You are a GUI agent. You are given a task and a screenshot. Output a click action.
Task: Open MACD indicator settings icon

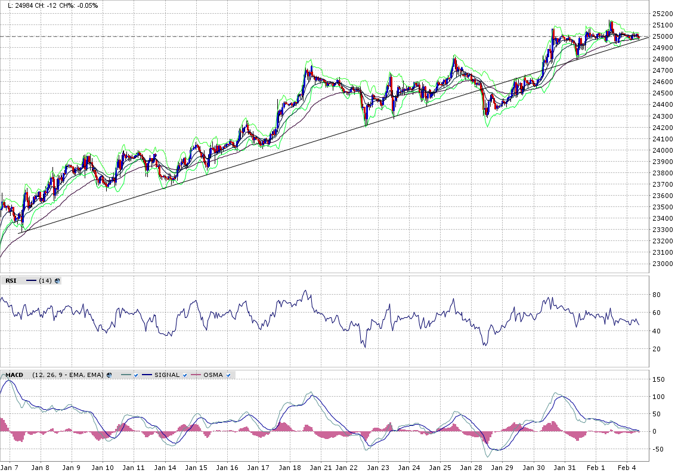[x=109, y=375]
